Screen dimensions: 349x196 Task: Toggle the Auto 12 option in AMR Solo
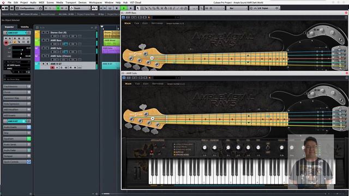click(x=179, y=152)
